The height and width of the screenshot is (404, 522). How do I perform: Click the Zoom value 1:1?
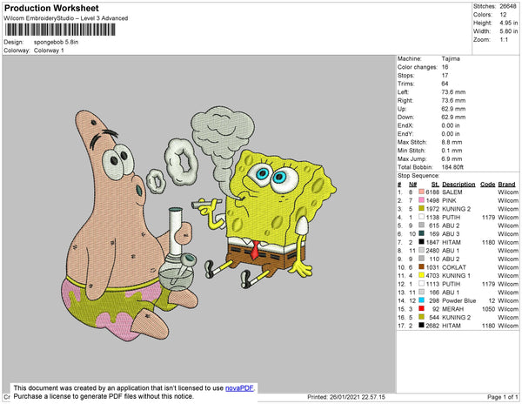click(x=504, y=40)
